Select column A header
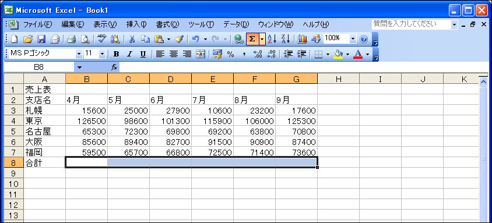 click(44, 79)
